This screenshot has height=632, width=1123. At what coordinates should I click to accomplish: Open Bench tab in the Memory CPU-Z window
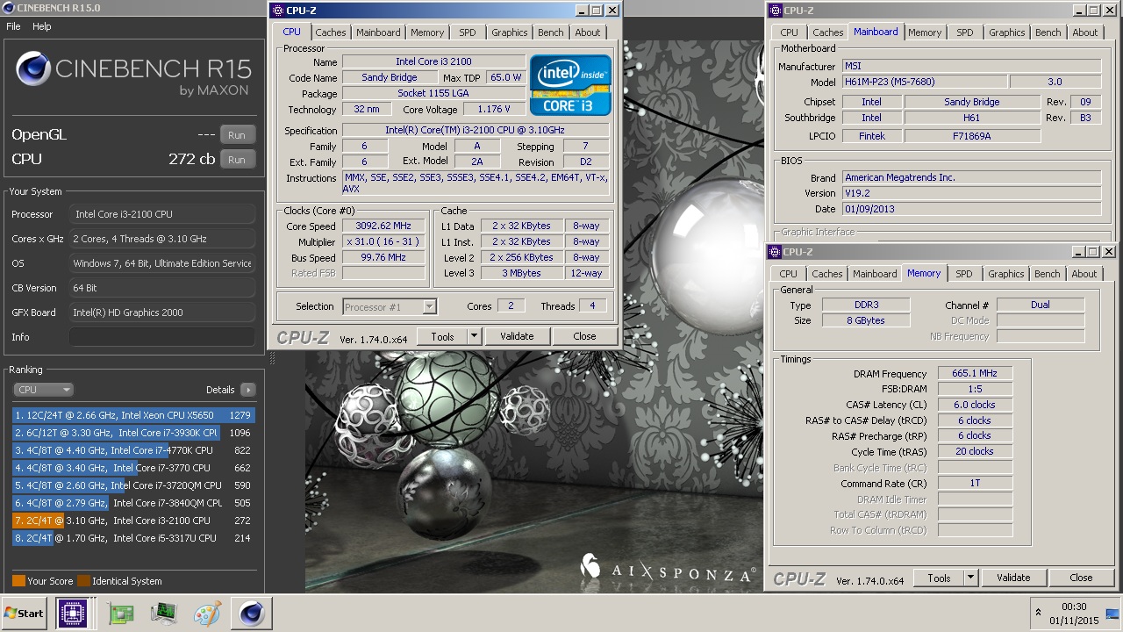pyautogui.click(x=1048, y=274)
